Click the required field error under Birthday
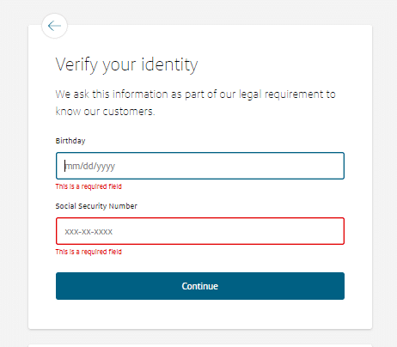397x347 pixels. pyautogui.click(x=89, y=186)
